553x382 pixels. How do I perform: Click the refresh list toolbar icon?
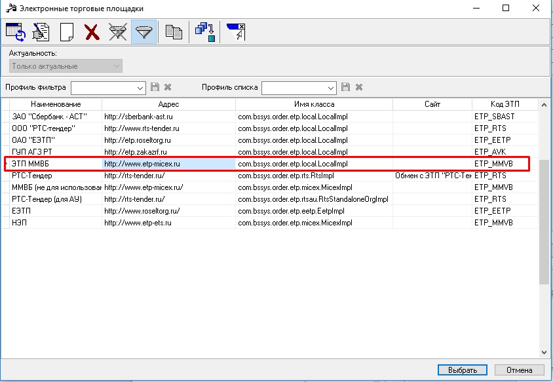click(14, 32)
